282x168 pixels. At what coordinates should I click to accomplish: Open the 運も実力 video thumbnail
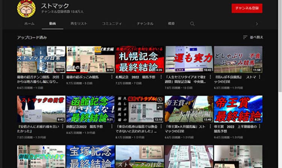tap(189, 60)
